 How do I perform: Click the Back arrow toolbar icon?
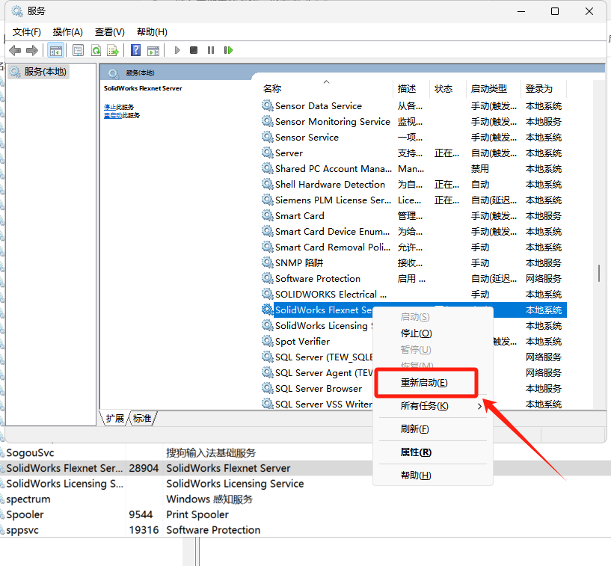15,50
